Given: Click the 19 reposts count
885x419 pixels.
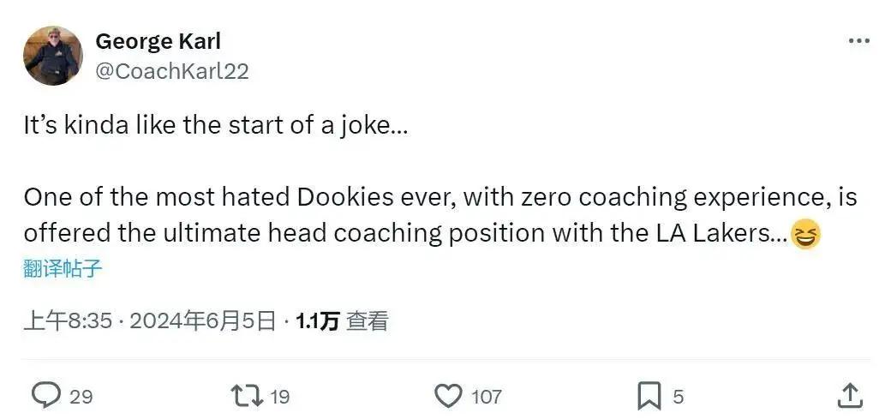Looking at the screenshot, I should (x=279, y=397).
